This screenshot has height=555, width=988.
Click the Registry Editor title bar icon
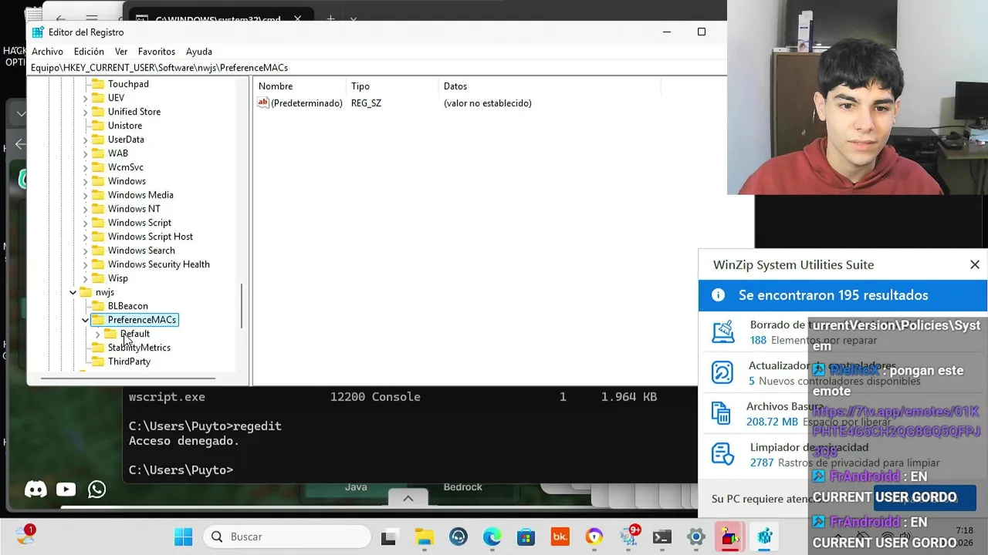38,32
